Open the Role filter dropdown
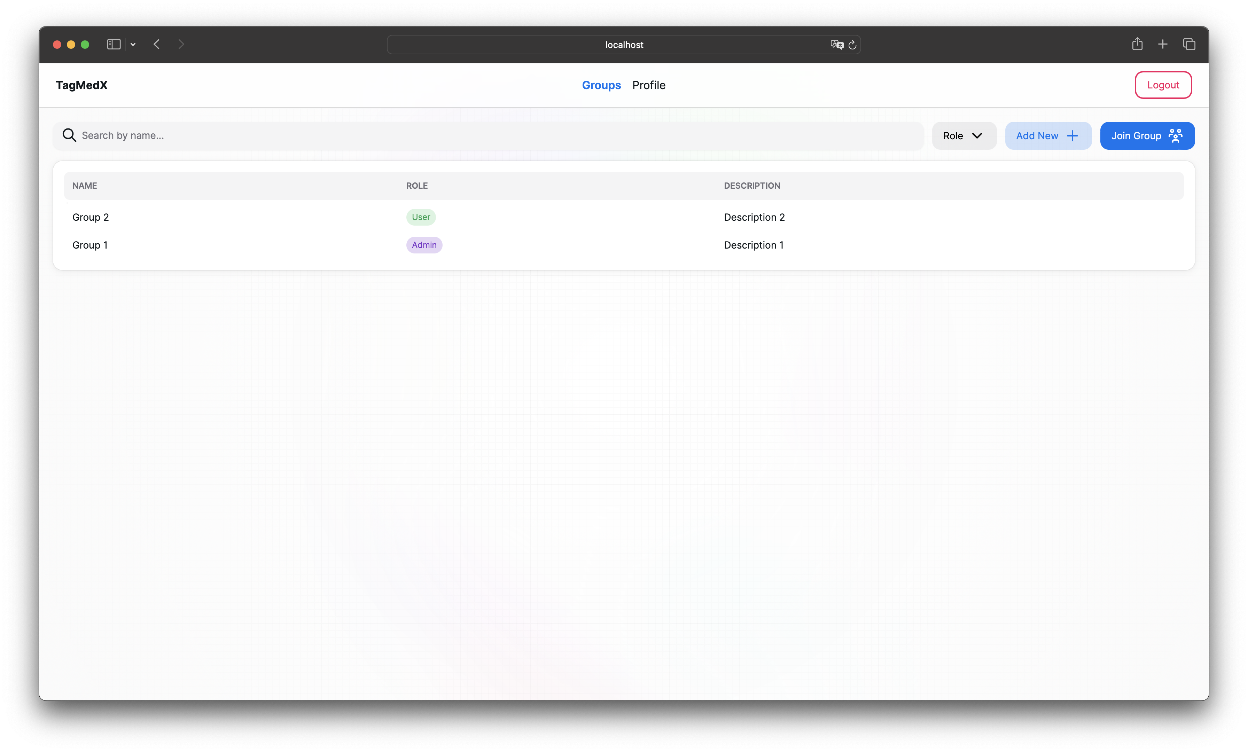The height and width of the screenshot is (752, 1248). (964, 136)
